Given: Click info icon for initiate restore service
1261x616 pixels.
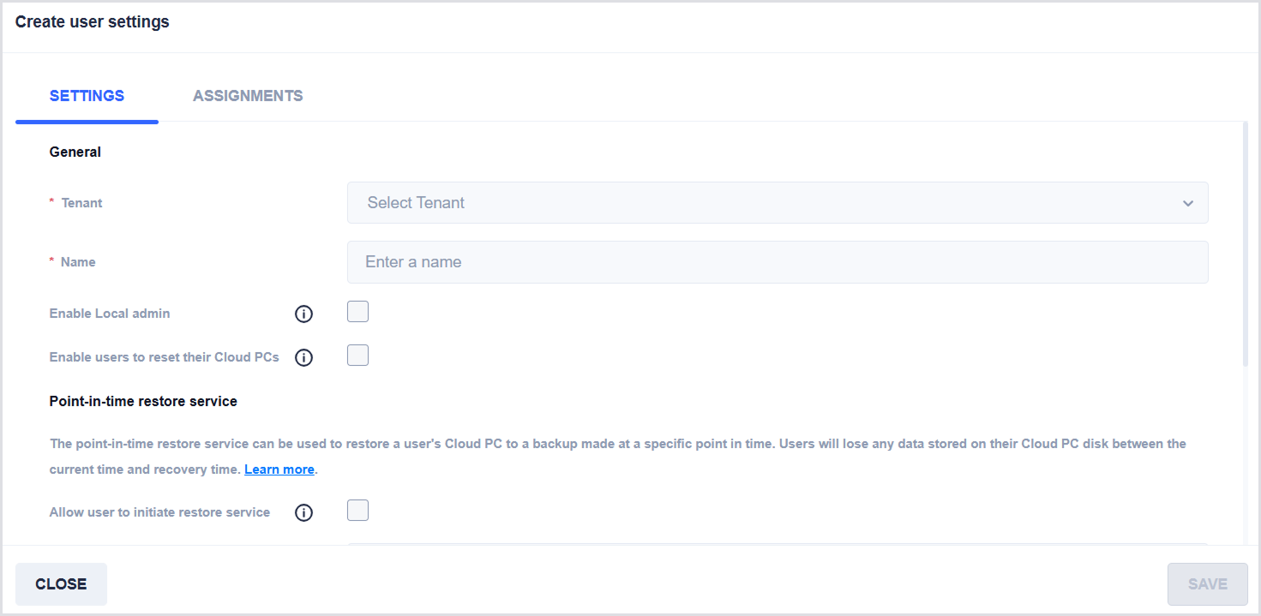Looking at the screenshot, I should point(303,513).
